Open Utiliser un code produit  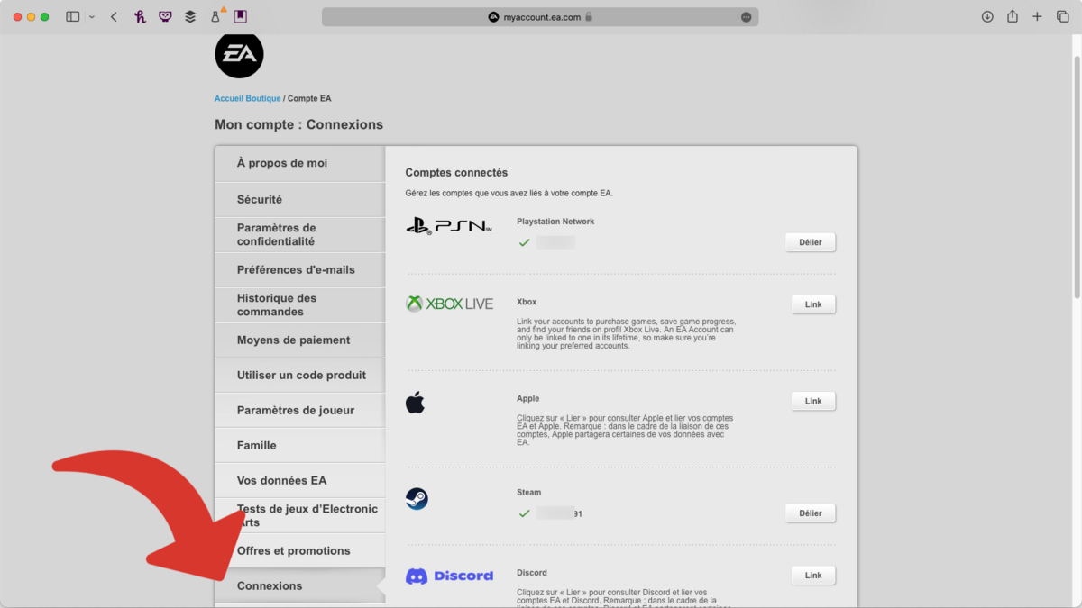[x=300, y=375]
